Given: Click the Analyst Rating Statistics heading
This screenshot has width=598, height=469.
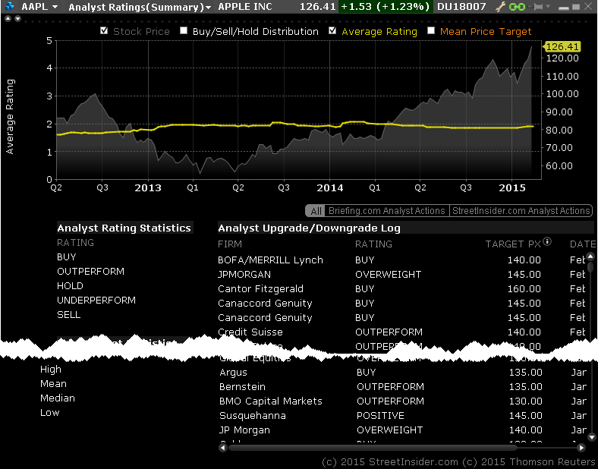Looking at the screenshot, I should pos(124,228).
